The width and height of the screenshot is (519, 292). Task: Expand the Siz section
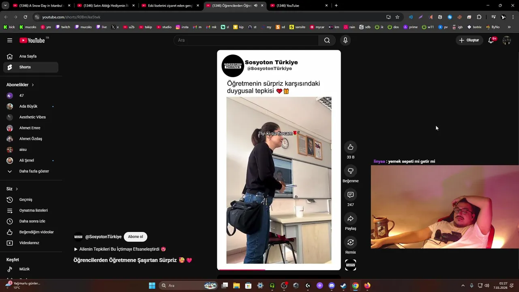click(12, 189)
